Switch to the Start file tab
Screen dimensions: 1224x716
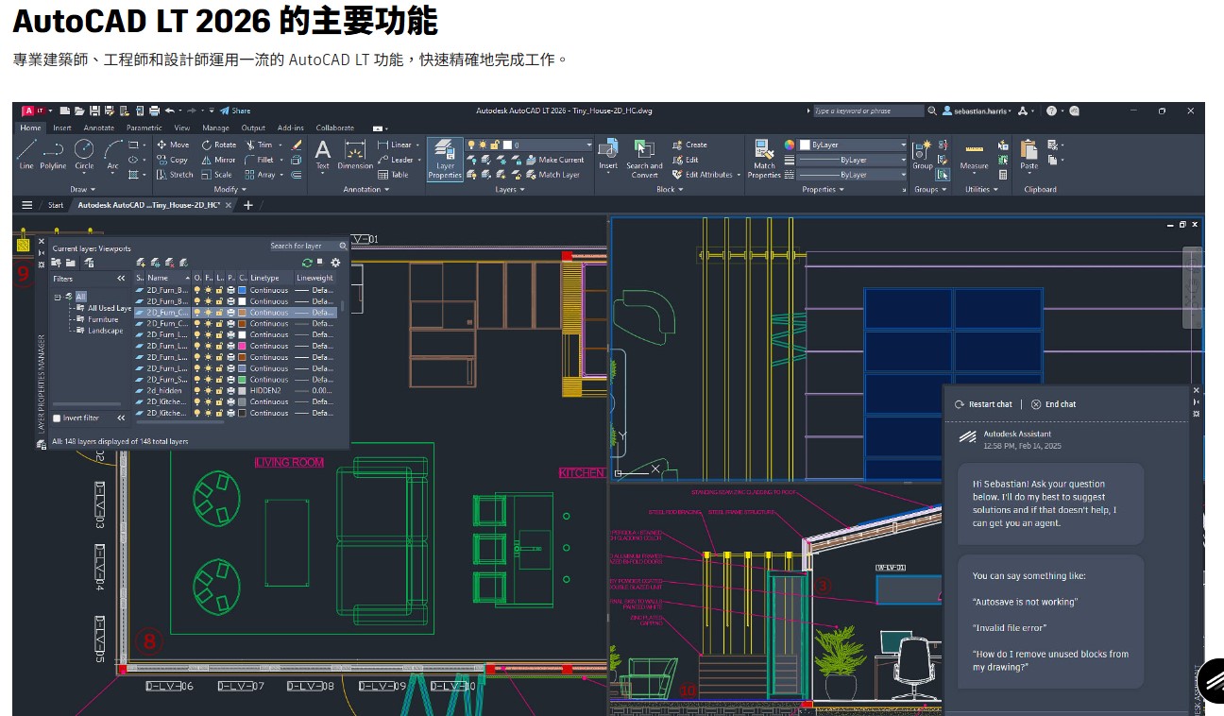click(x=56, y=205)
